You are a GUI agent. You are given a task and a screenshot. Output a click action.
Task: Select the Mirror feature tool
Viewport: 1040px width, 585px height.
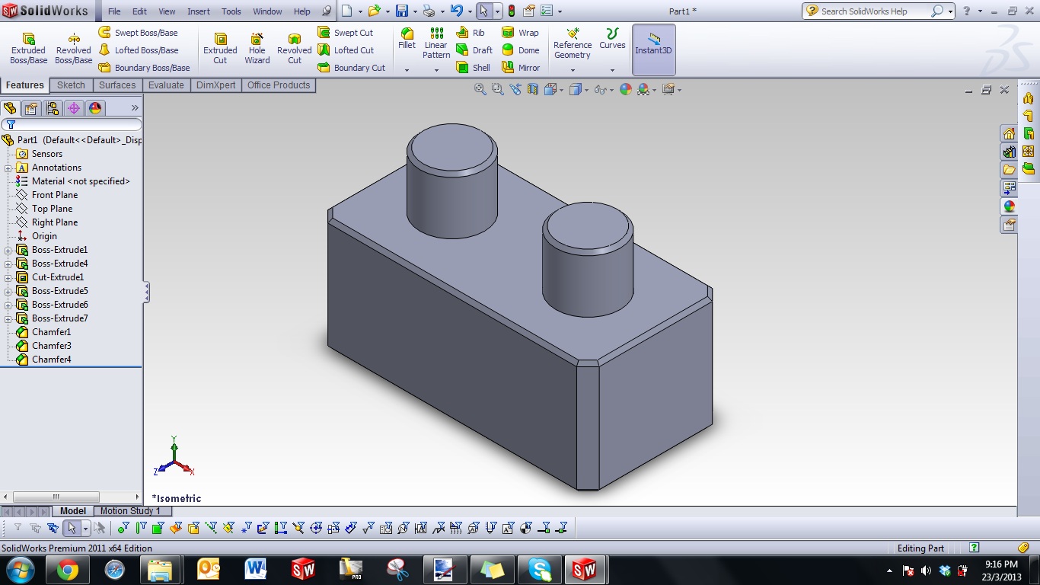pos(521,67)
